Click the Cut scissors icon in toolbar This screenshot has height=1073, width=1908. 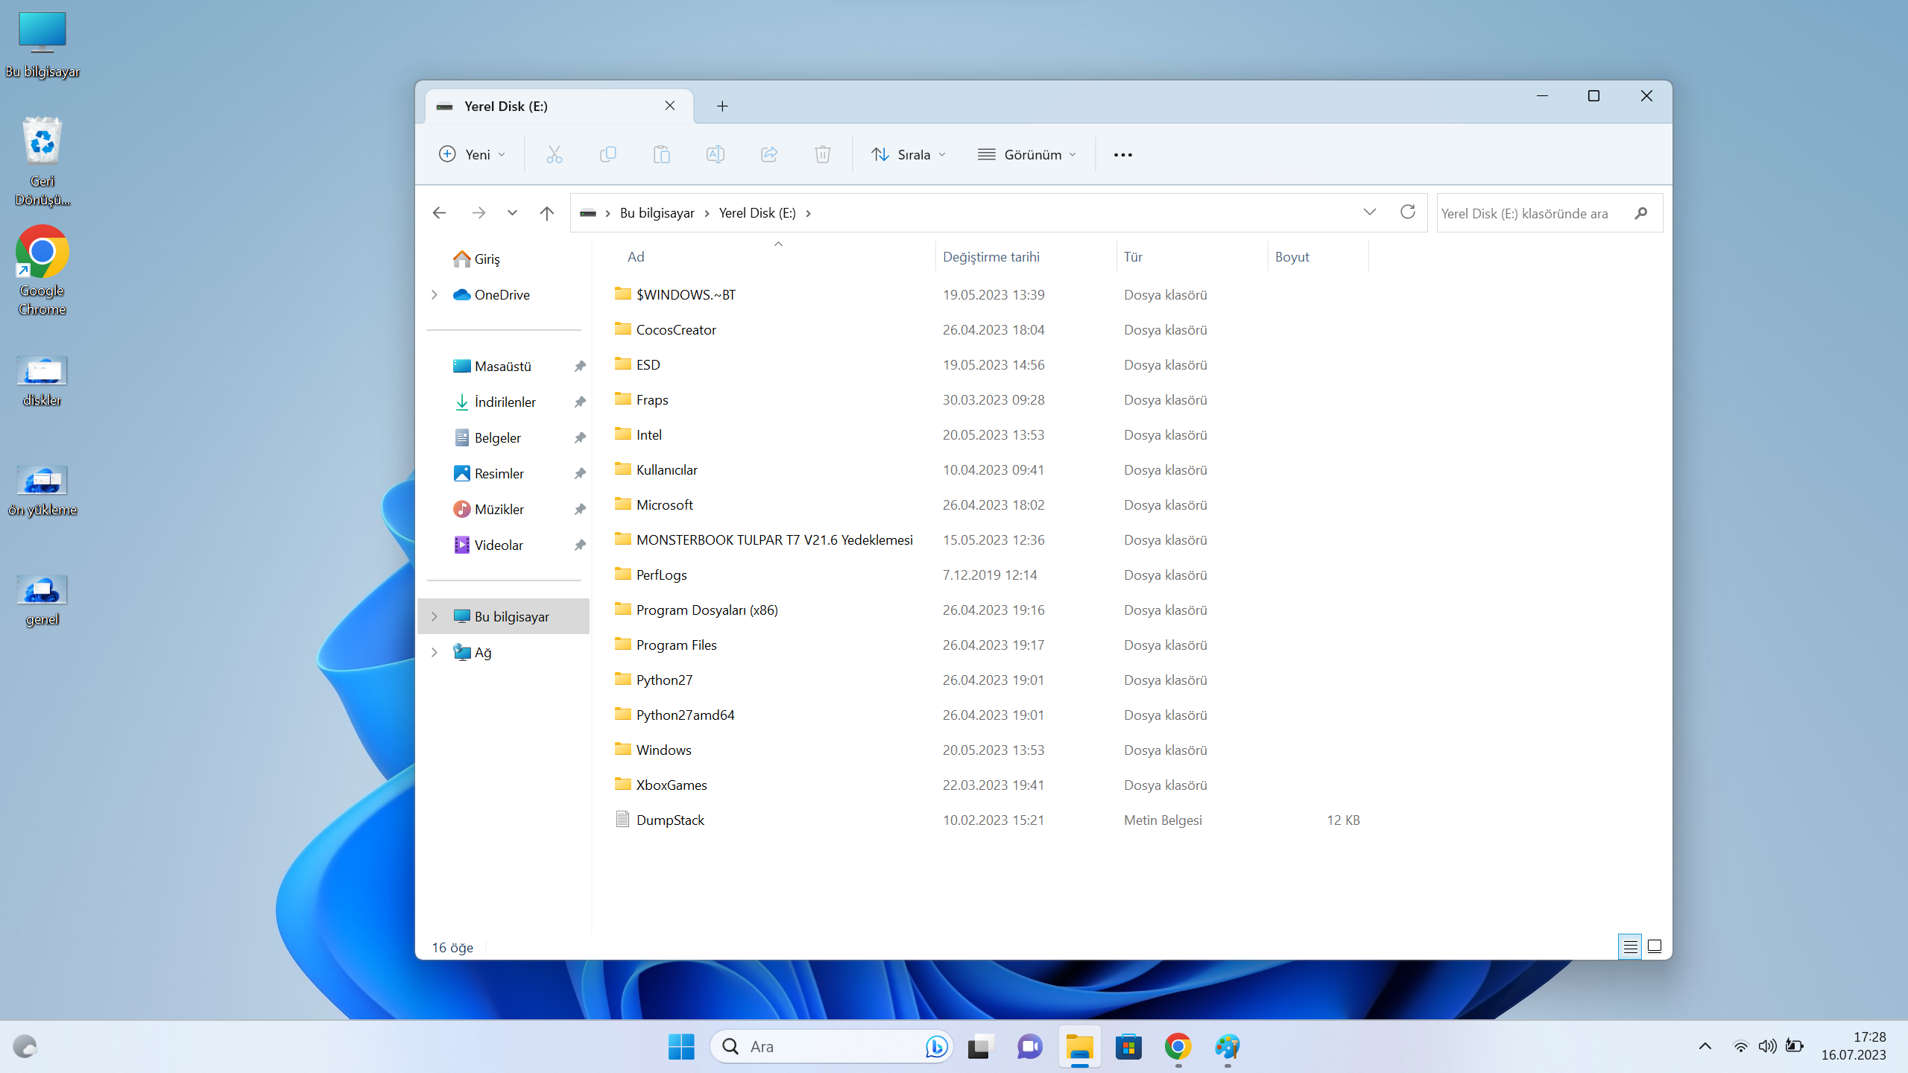554,154
